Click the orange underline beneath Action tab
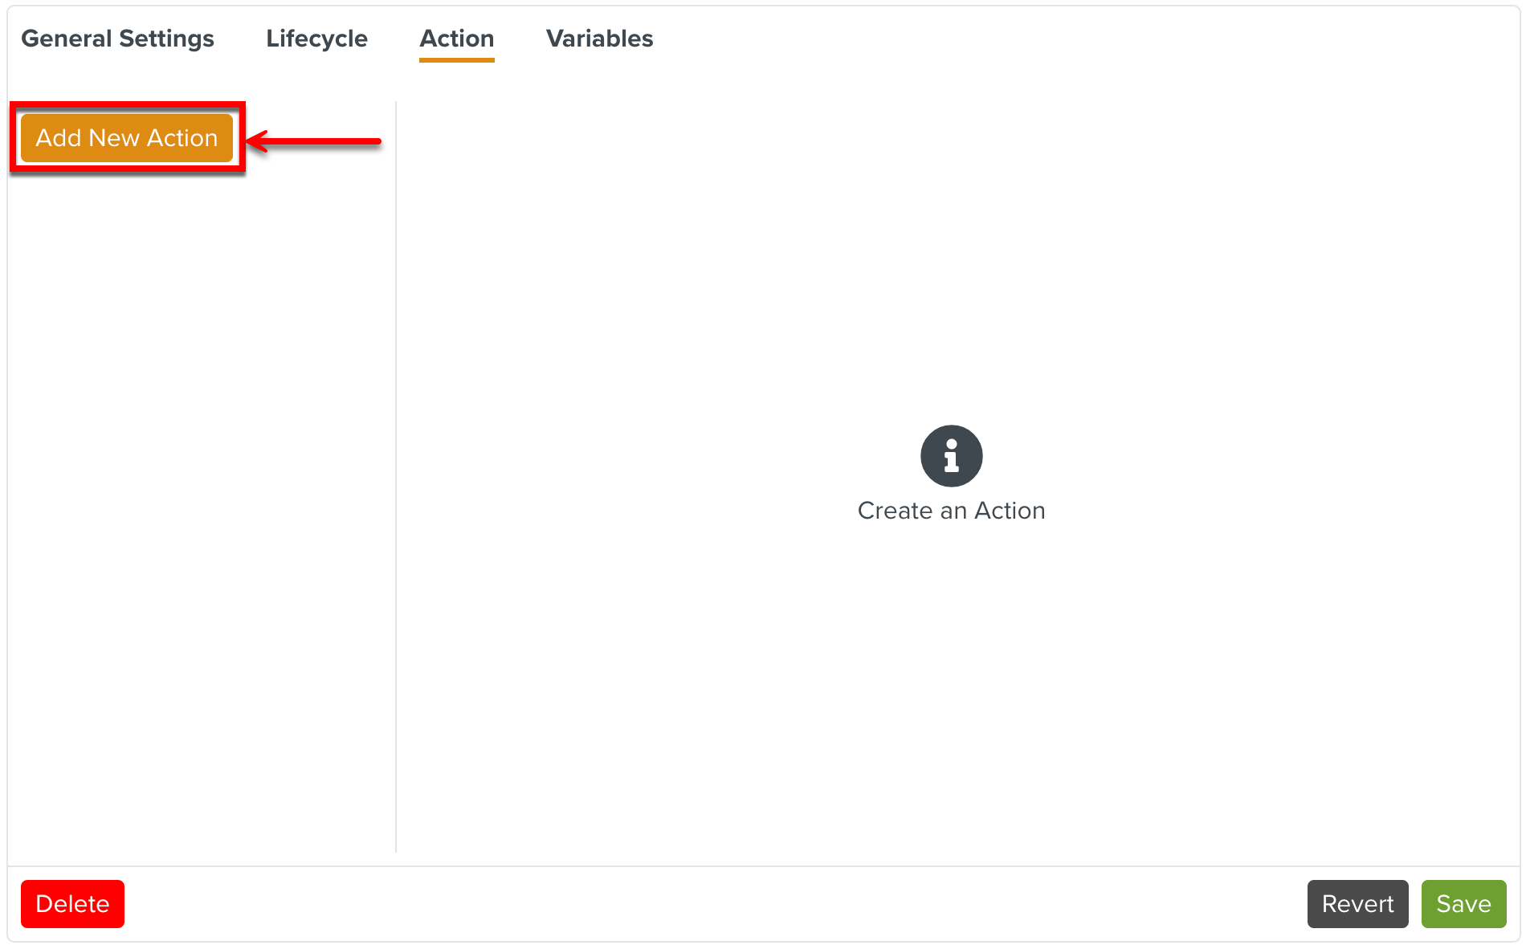This screenshot has width=1526, height=949. click(x=456, y=59)
